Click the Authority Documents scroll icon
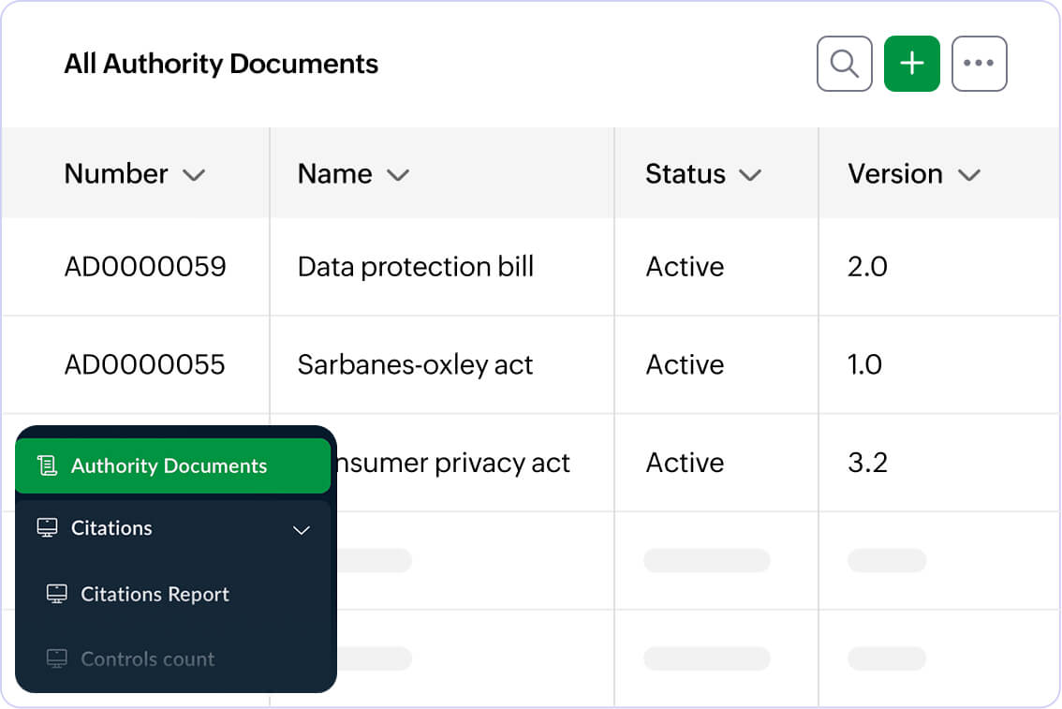 pyautogui.click(x=47, y=465)
